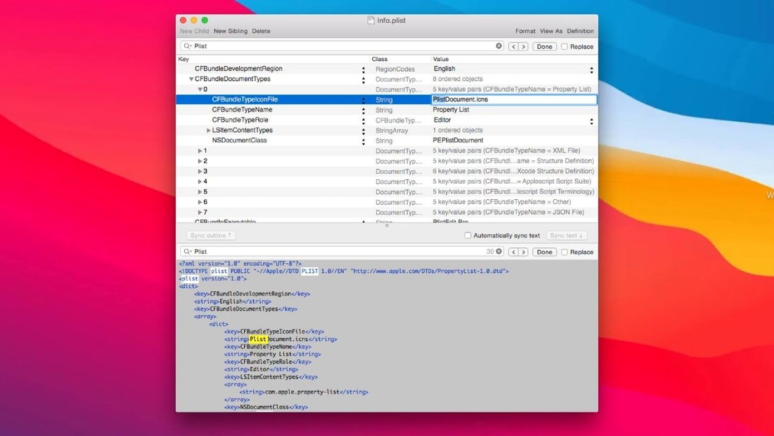The width and height of the screenshot is (774, 436).
Task: Expand the LSItemContentTypes node
Action: tap(209, 130)
